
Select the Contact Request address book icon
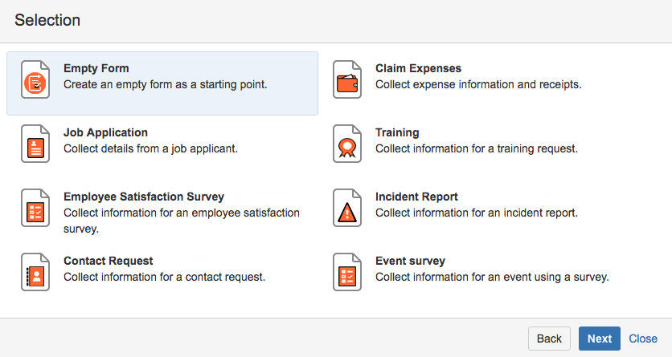pos(35,272)
